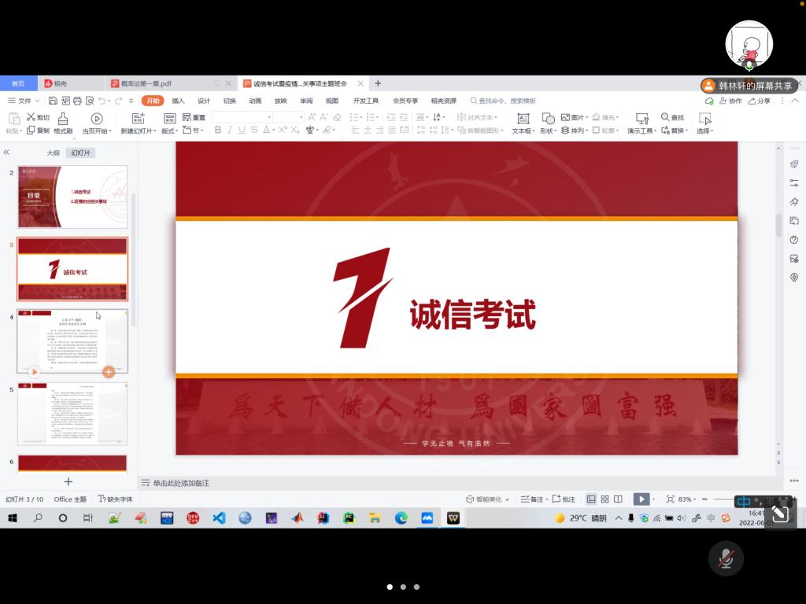The image size is (806, 604).
Task: Click the 分享 share button
Action: pos(760,101)
